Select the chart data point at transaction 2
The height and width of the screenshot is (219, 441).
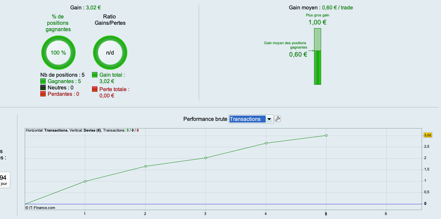pyautogui.click(x=145, y=166)
